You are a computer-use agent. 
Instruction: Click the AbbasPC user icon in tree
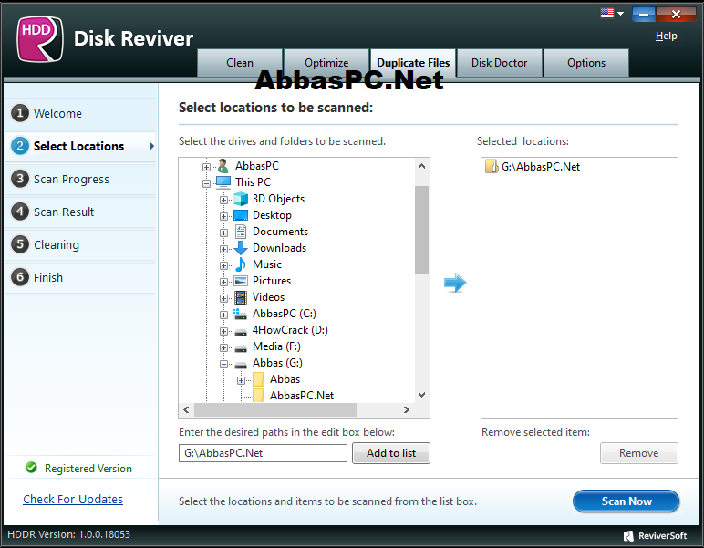click(x=223, y=166)
